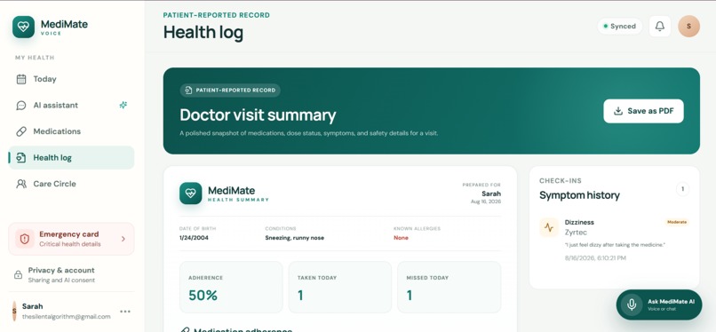Click the conditions text Sneezing, runny nose
The width and height of the screenshot is (716, 332).
(x=295, y=238)
